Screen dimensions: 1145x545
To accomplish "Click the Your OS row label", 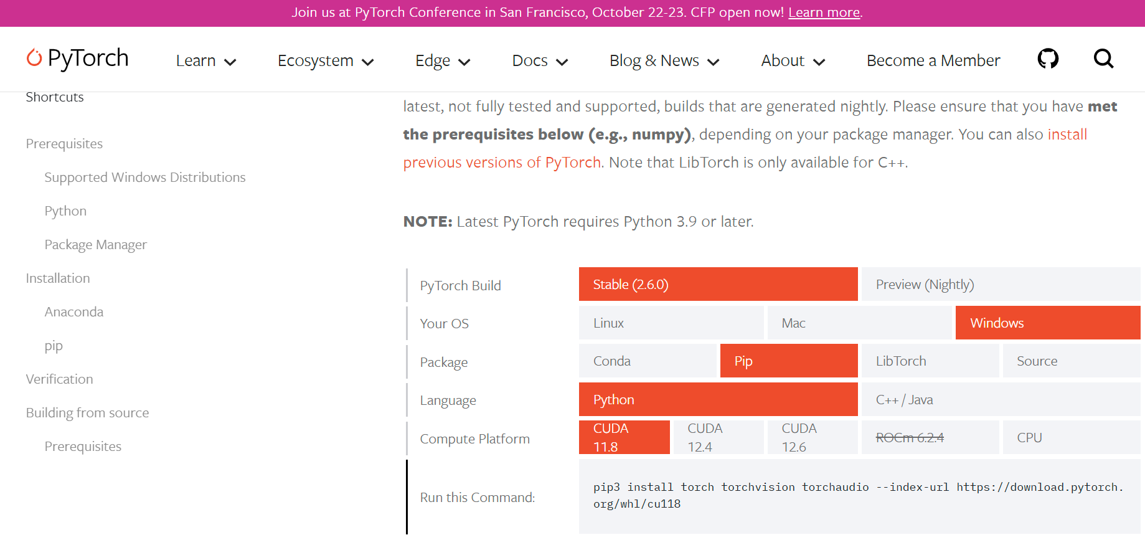I will pos(444,323).
